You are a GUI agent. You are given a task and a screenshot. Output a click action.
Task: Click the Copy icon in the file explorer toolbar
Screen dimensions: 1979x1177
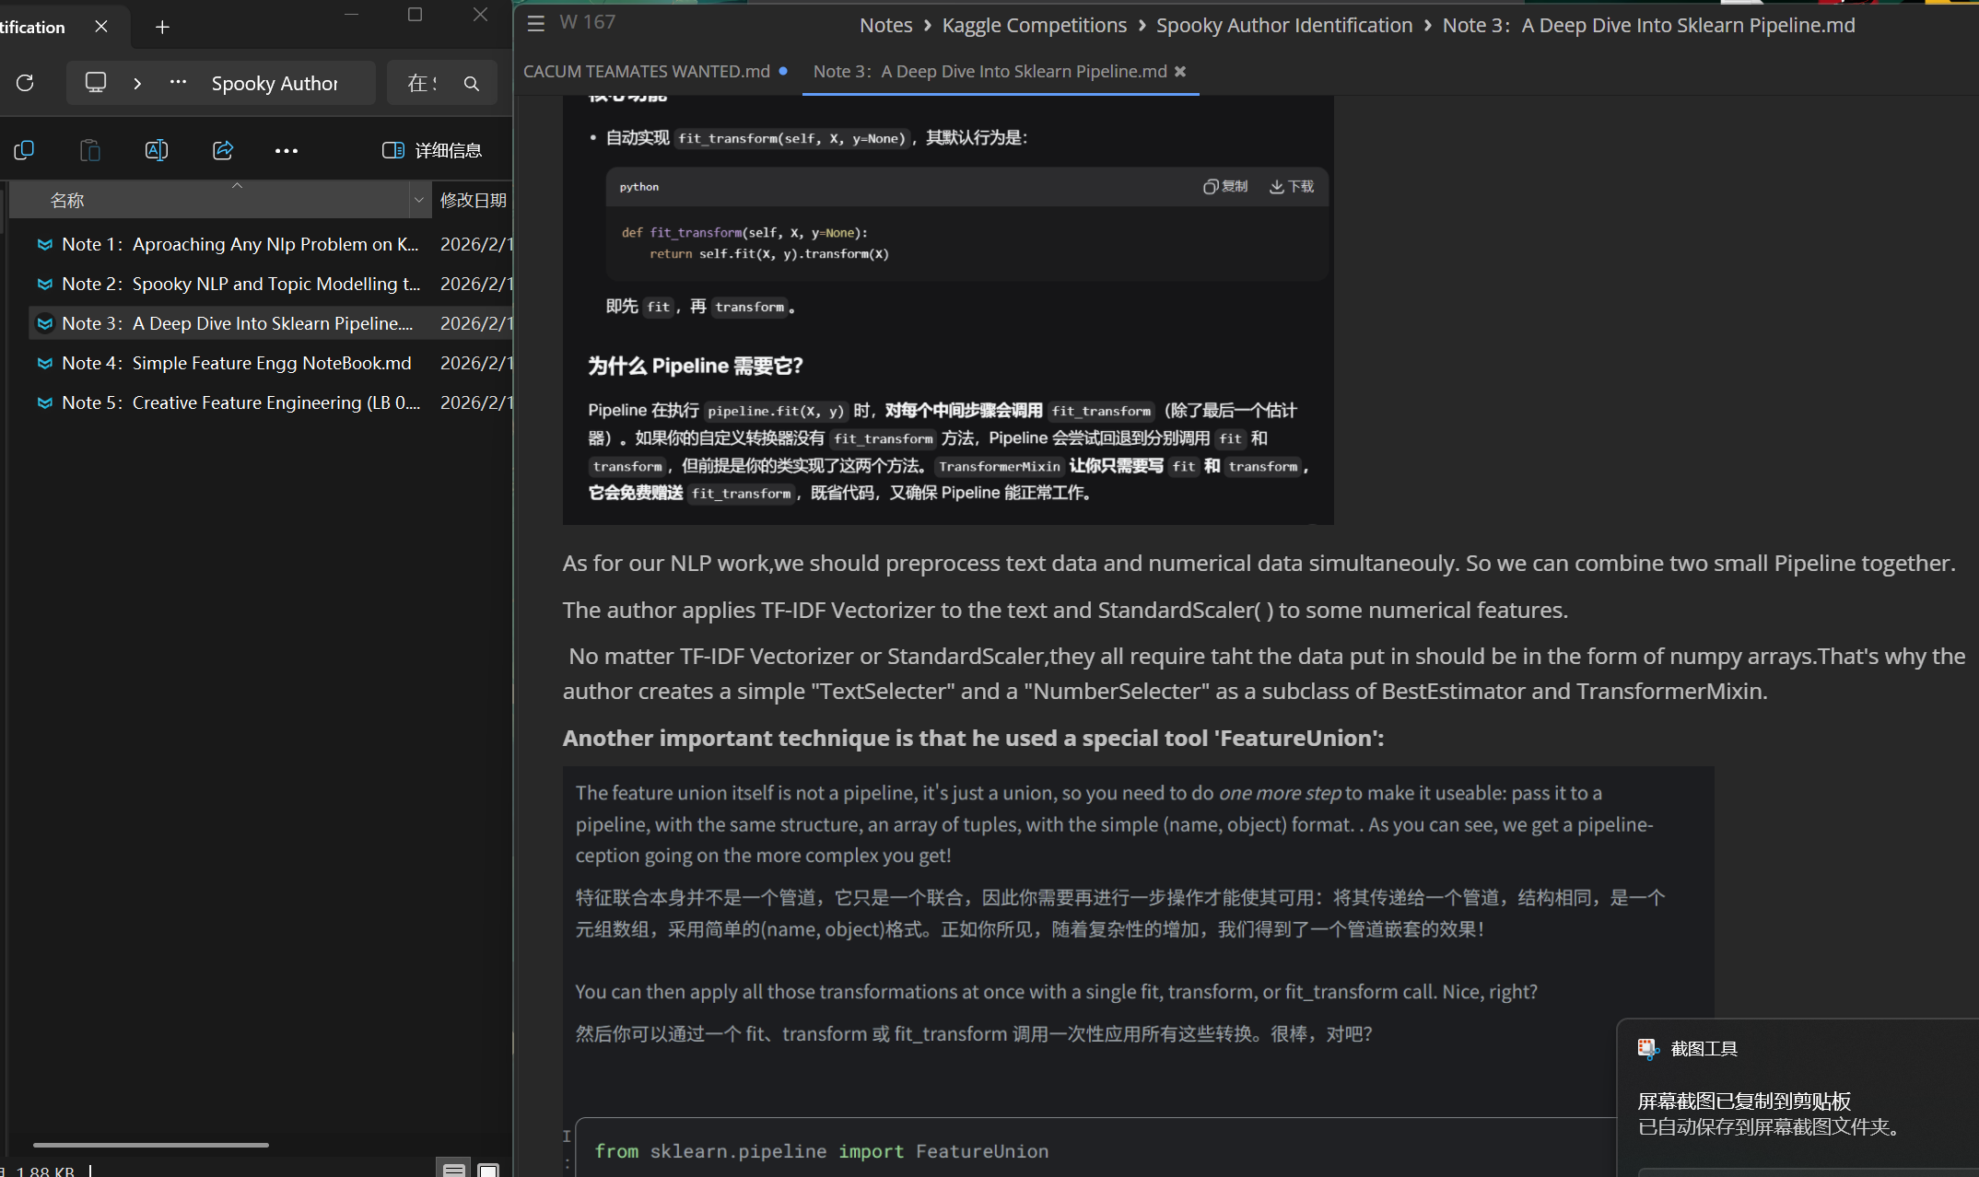pyautogui.click(x=23, y=149)
